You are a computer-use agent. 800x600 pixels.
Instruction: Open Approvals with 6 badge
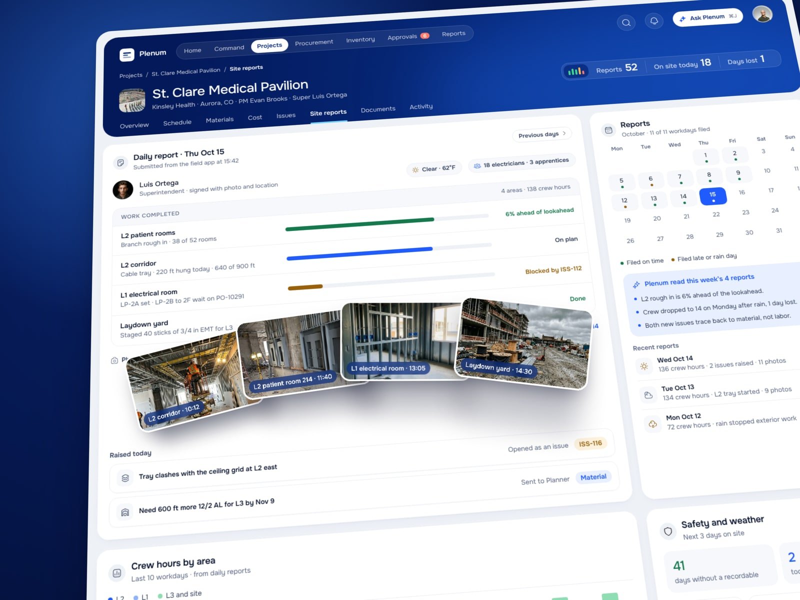(x=408, y=36)
